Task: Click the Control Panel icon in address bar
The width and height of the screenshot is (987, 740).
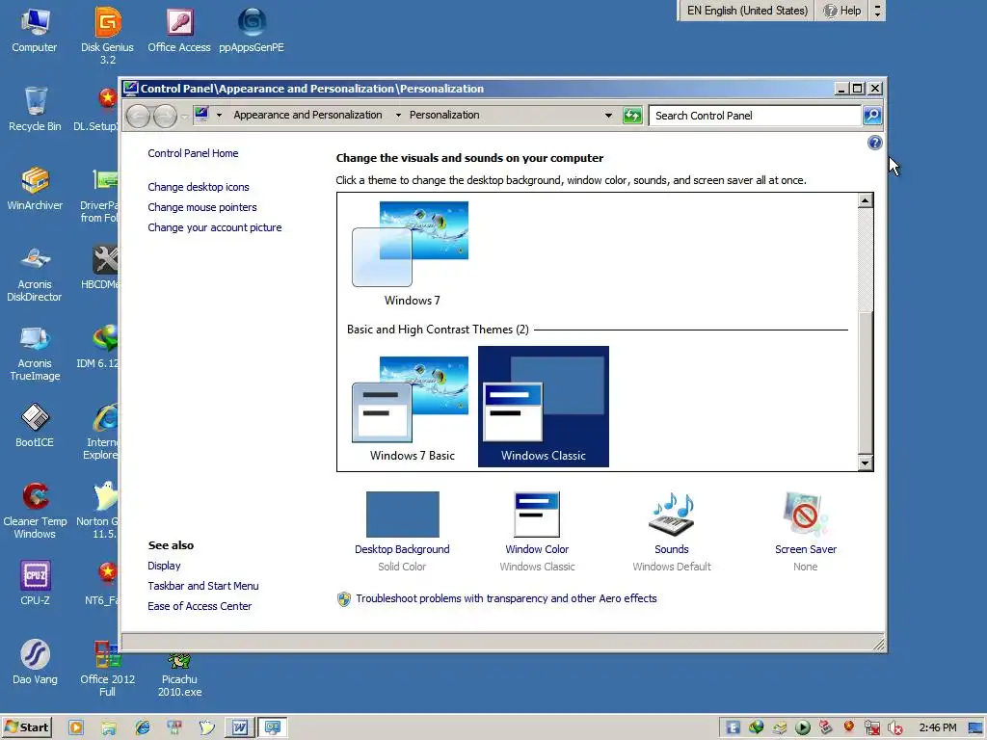Action: point(201,115)
